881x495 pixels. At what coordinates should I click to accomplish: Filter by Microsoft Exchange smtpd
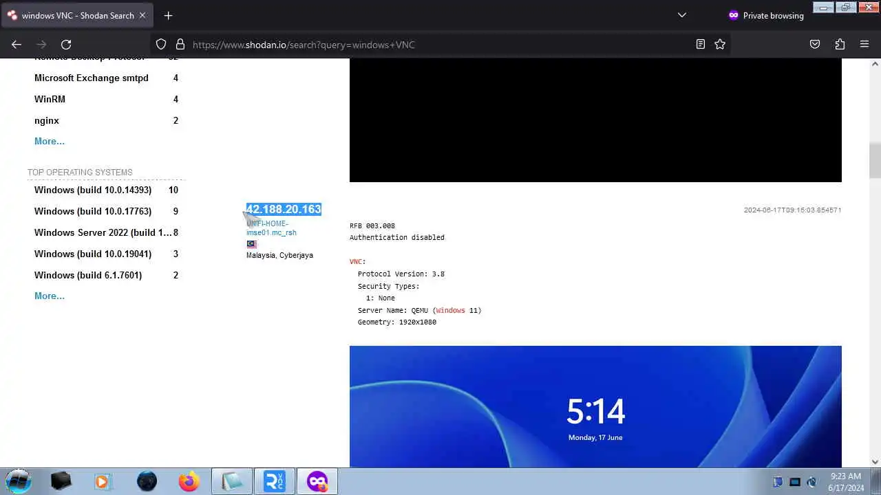coord(92,78)
